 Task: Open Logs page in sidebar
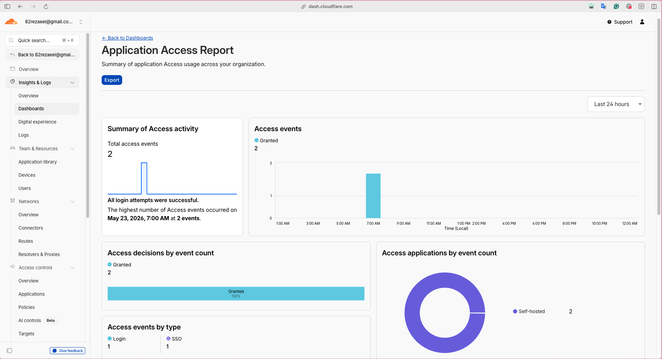click(x=47, y=135)
